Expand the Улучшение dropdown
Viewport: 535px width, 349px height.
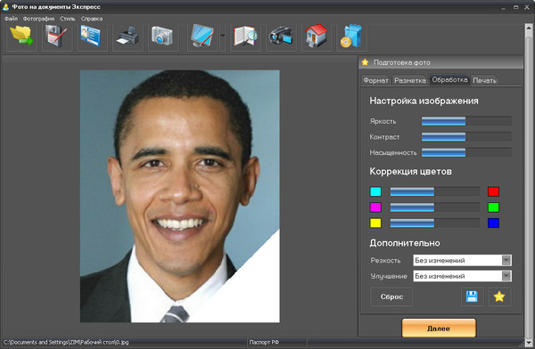[506, 276]
